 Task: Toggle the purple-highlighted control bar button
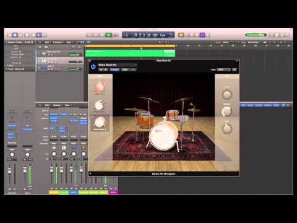click(202, 35)
